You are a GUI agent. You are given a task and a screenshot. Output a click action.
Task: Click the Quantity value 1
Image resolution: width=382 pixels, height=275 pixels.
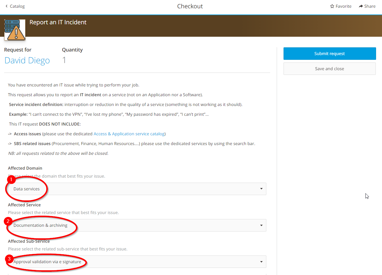[64, 60]
